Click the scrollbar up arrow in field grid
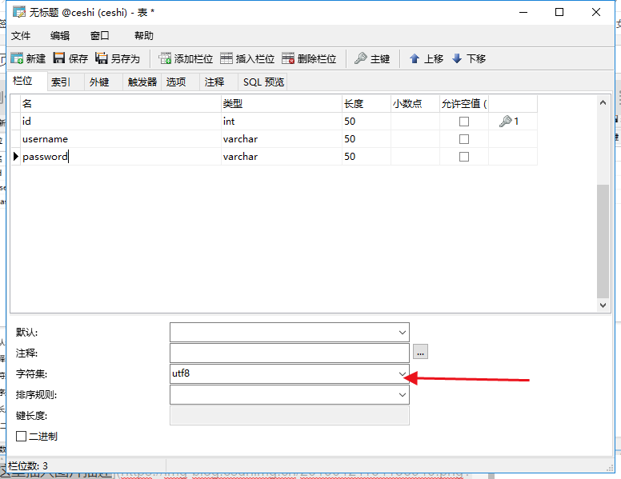 603,102
